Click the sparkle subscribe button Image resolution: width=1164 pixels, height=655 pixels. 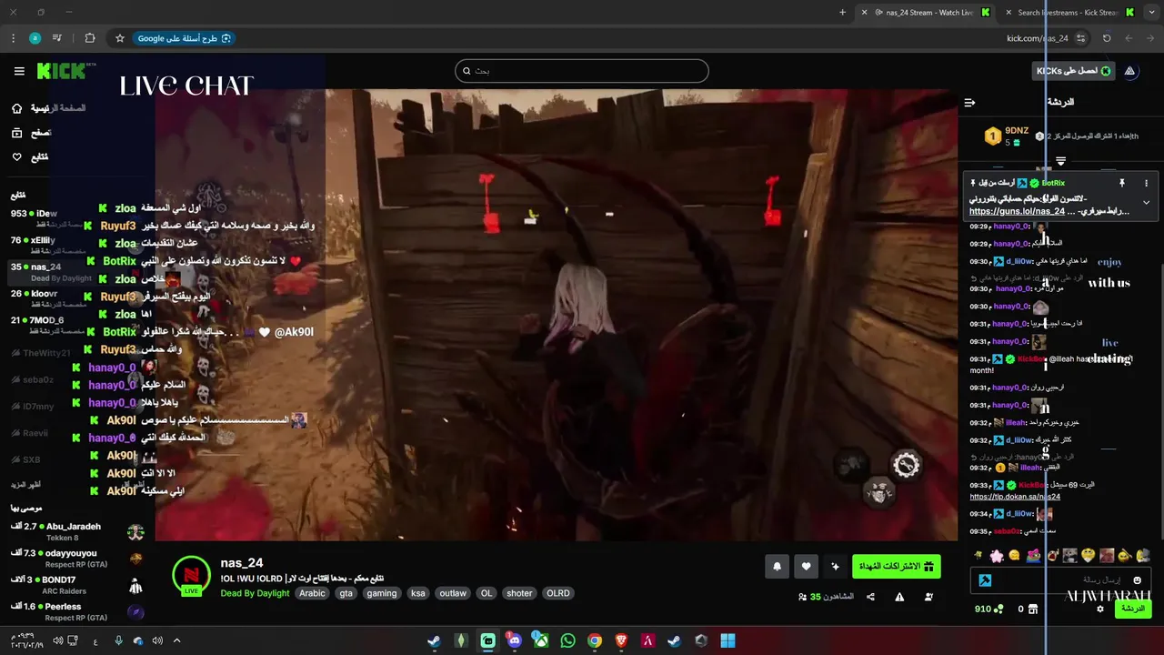[x=835, y=567]
